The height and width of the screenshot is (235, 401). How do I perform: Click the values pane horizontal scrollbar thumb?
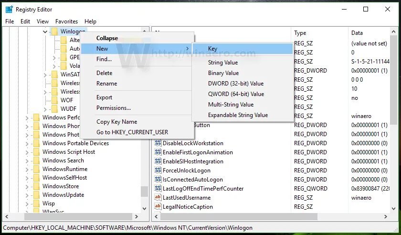click(239, 216)
